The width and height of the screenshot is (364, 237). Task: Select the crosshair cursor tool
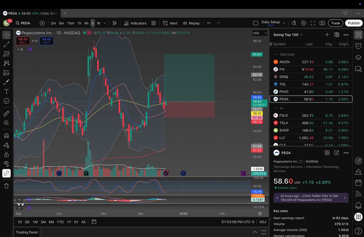6,35
